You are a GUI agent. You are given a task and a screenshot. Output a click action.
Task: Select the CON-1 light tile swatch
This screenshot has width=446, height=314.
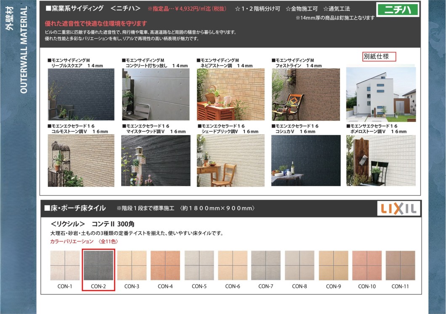(x=65, y=265)
